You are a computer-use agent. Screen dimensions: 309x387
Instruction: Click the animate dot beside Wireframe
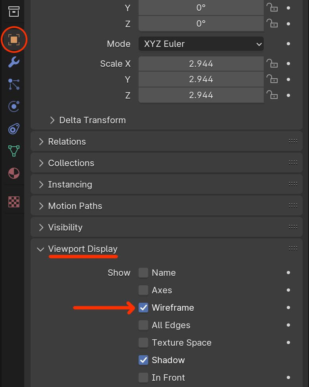288,308
